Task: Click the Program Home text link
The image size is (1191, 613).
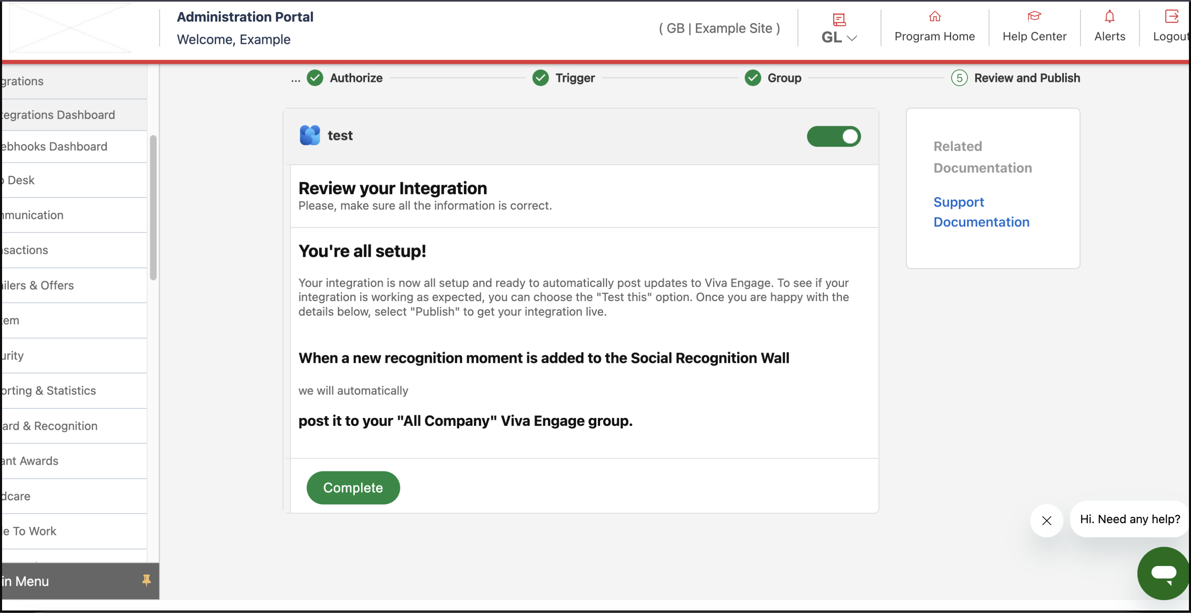Action: tap(934, 36)
